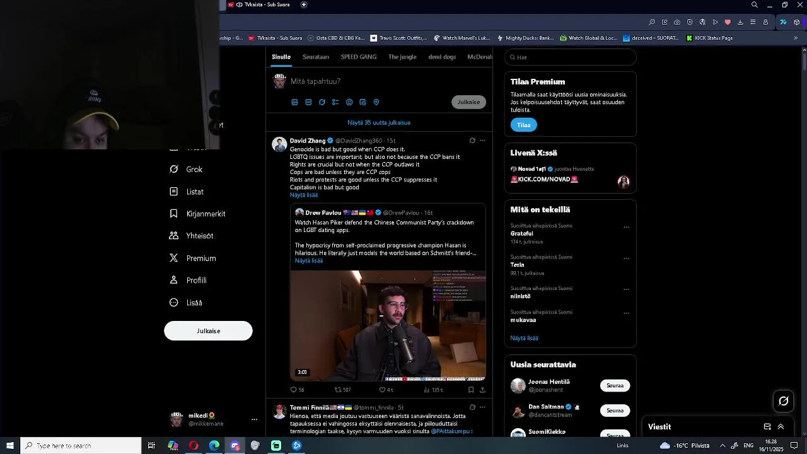Screen dimensions: 807x454
Task: Select the Sinulle timeline tab
Action: pyautogui.click(x=281, y=57)
